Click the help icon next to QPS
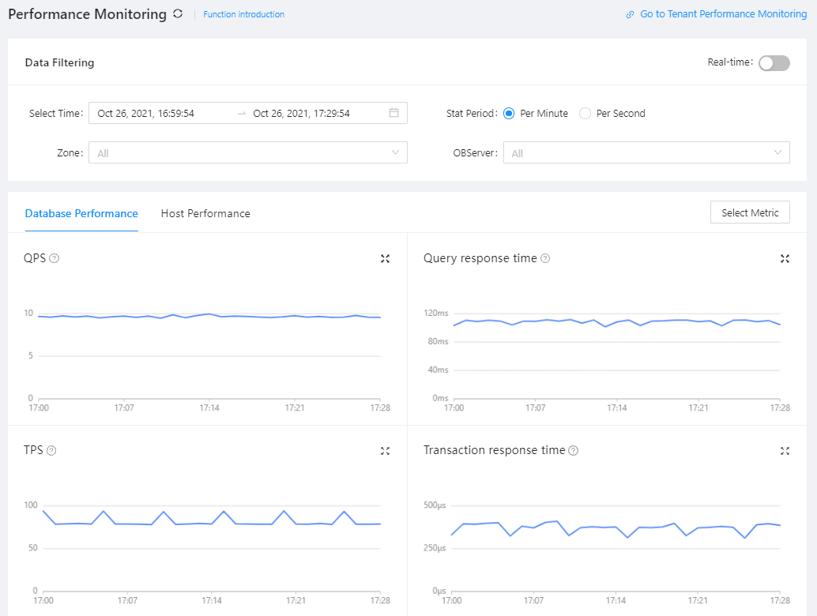Screen dimensions: 817x616 pyautogui.click(x=55, y=258)
